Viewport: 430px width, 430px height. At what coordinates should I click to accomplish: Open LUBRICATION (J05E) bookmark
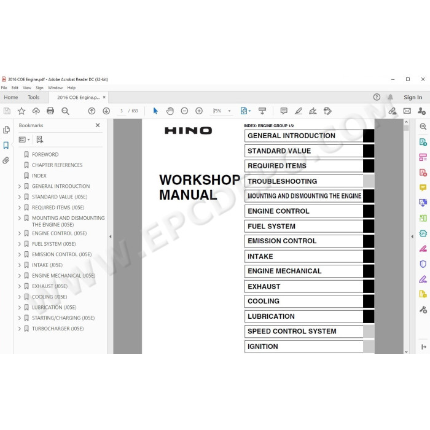click(54, 307)
